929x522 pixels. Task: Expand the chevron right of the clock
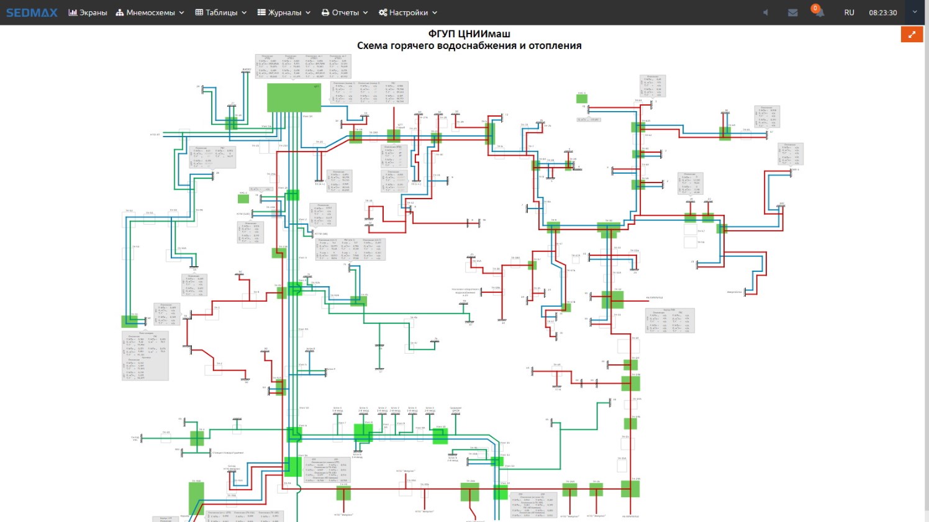coord(914,12)
